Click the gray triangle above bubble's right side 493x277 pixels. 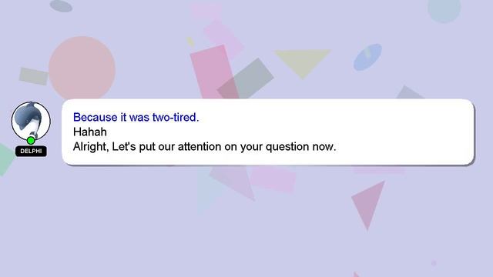pyautogui.click(x=409, y=93)
